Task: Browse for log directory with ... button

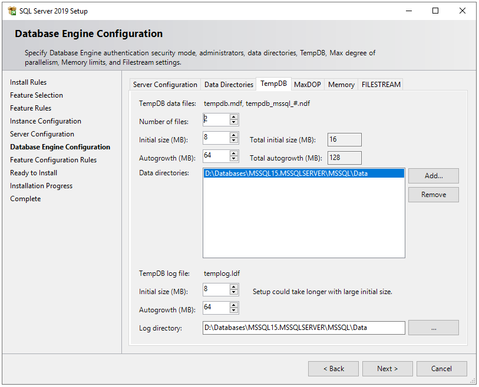Action: [434, 328]
